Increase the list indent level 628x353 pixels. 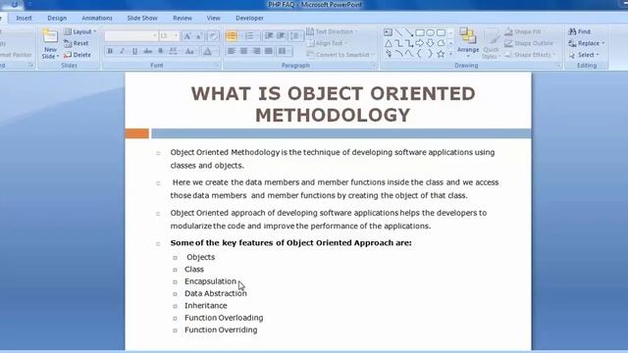pos(282,36)
